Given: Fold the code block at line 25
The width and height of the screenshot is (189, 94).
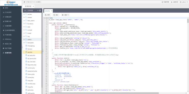Looking at the screenshot, I should click(48, 58).
